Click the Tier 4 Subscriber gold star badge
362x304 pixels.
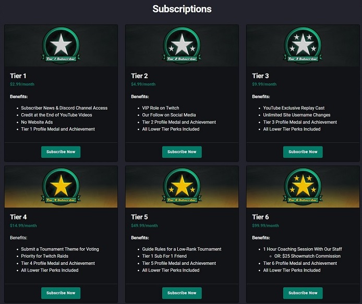click(61, 186)
